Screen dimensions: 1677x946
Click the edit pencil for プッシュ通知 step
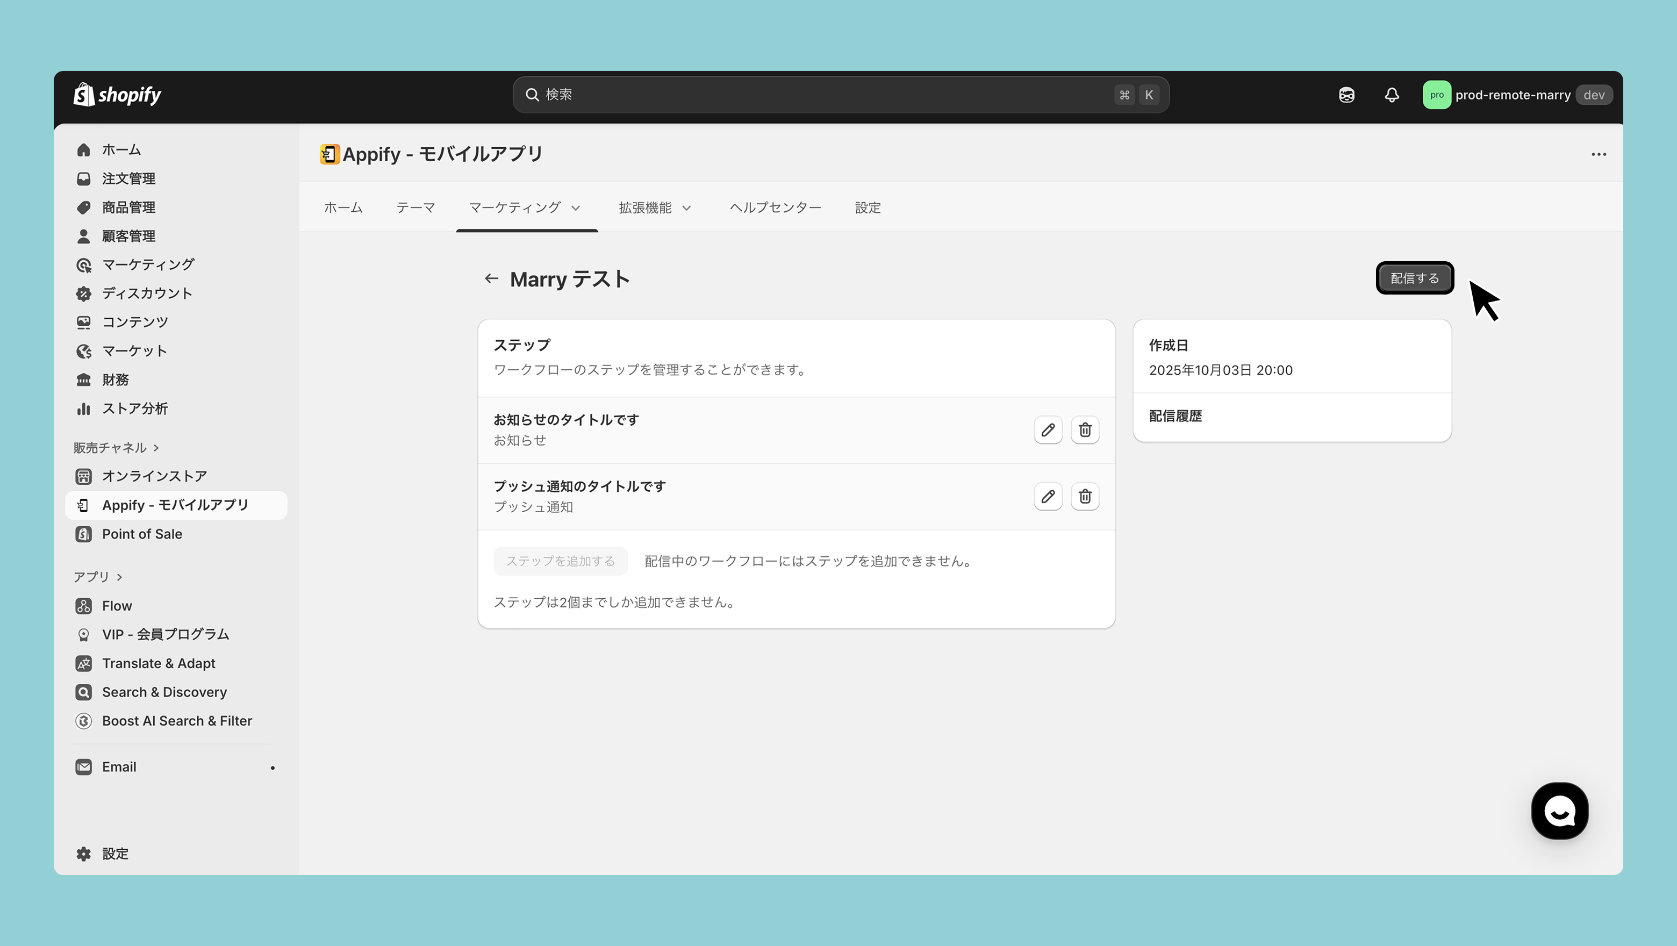(x=1048, y=496)
